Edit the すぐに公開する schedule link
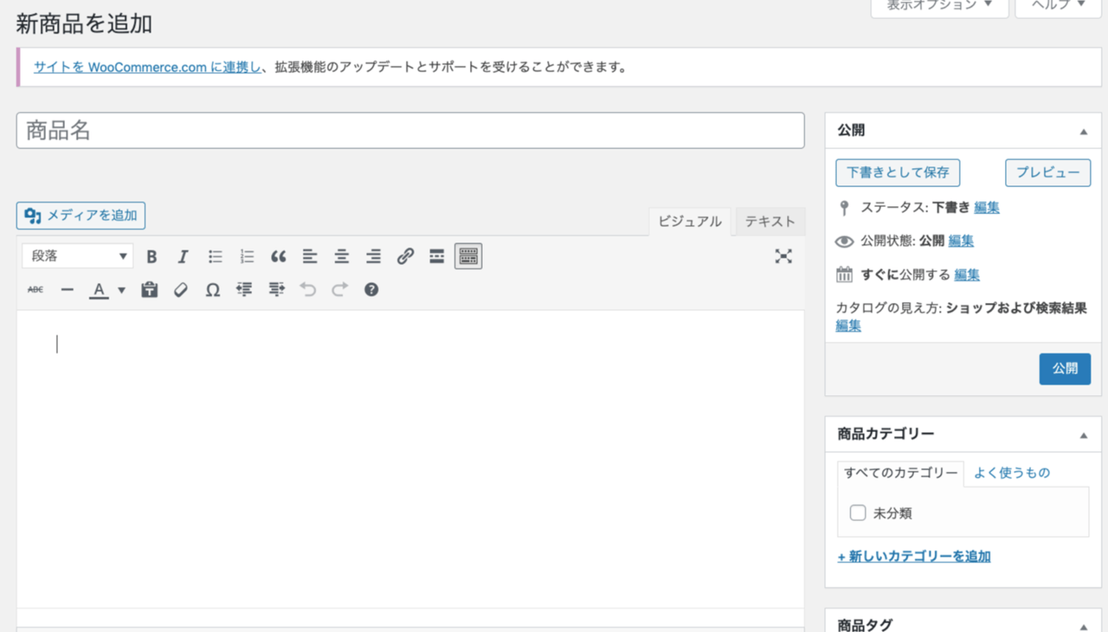The width and height of the screenshot is (1108, 632). coord(967,274)
